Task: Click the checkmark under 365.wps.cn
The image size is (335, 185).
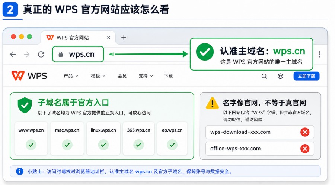Action: (139, 145)
